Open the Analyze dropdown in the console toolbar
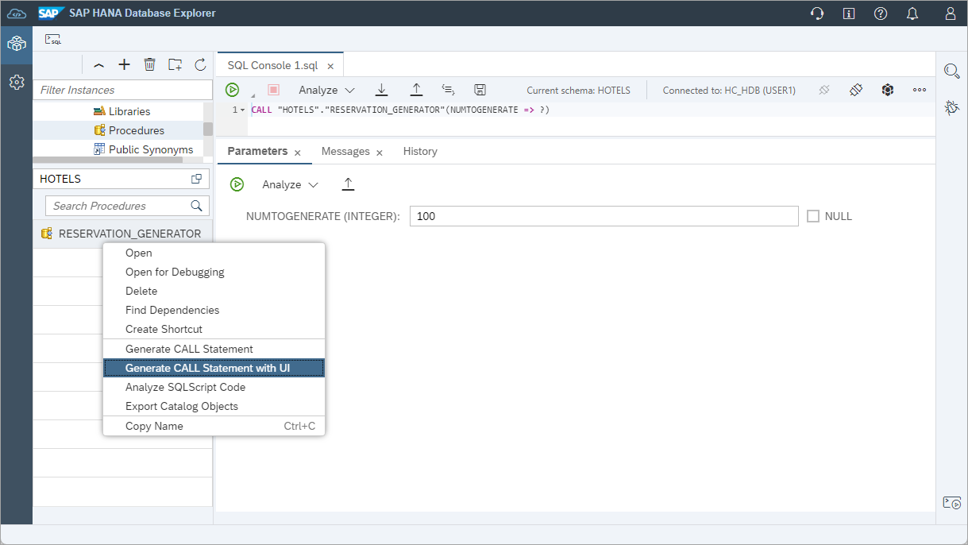 pos(326,90)
